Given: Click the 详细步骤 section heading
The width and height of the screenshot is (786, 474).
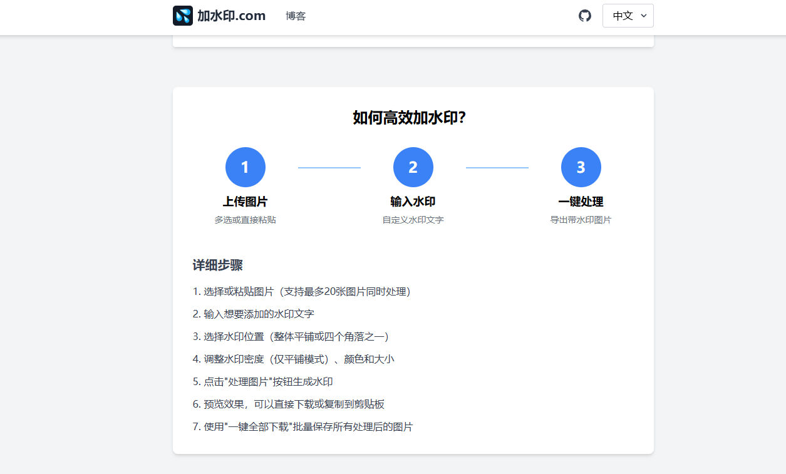Looking at the screenshot, I should (x=217, y=265).
